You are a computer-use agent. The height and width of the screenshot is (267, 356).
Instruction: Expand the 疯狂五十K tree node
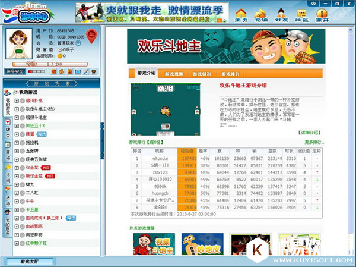17,126
